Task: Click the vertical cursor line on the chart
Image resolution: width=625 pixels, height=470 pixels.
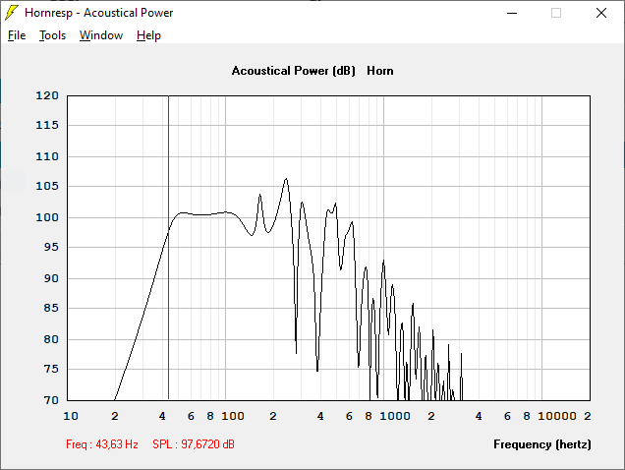Action: [x=168, y=295]
